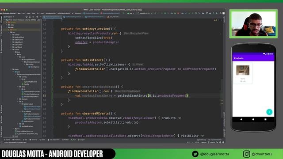Viewport: 283px width, 159px height.
Task: Click the search magnifier icon in the IDE toolbar
Action: coord(221,13)
